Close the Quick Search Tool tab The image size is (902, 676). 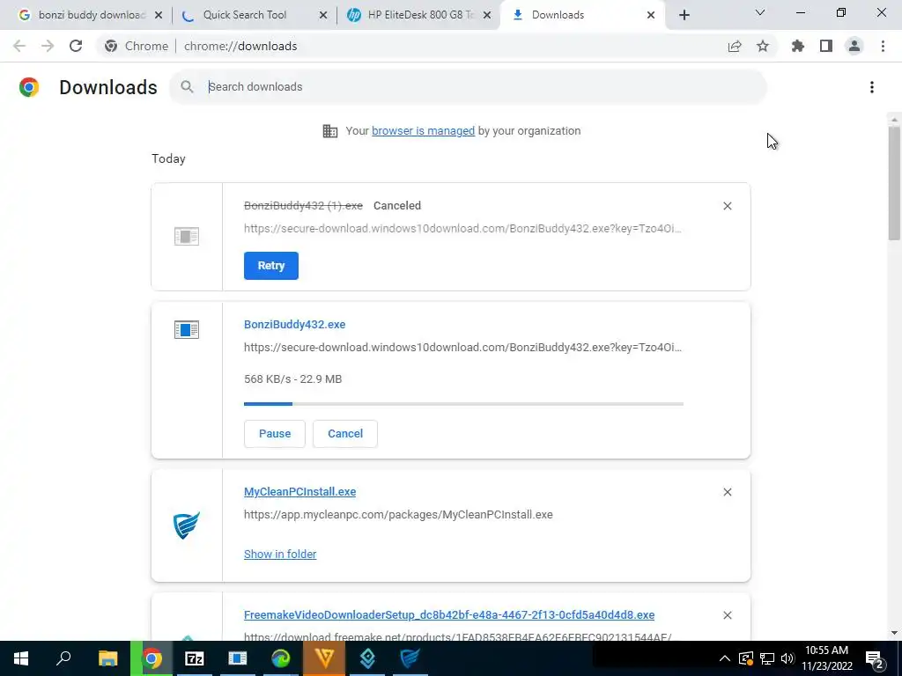323,15
